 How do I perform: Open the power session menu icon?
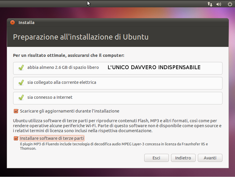click(x=230, y=4)
